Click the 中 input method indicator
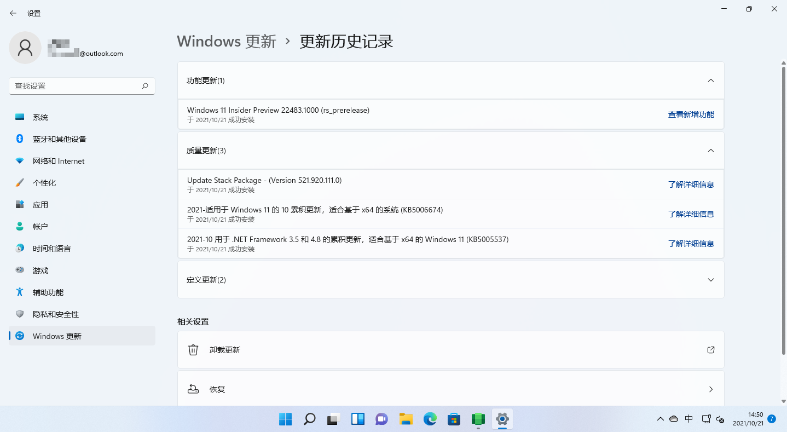This screenshot has width=787, height=432. (x=689, y=419)
